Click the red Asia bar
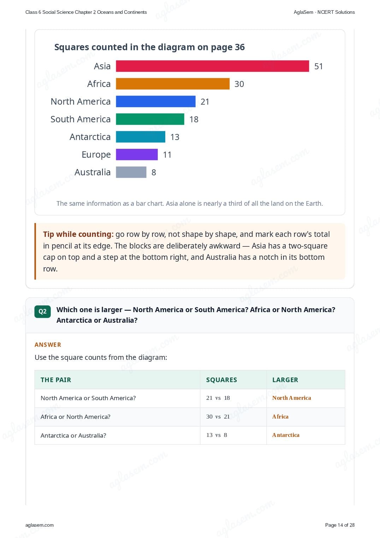380x538 pixels. (x=213, y=66)
